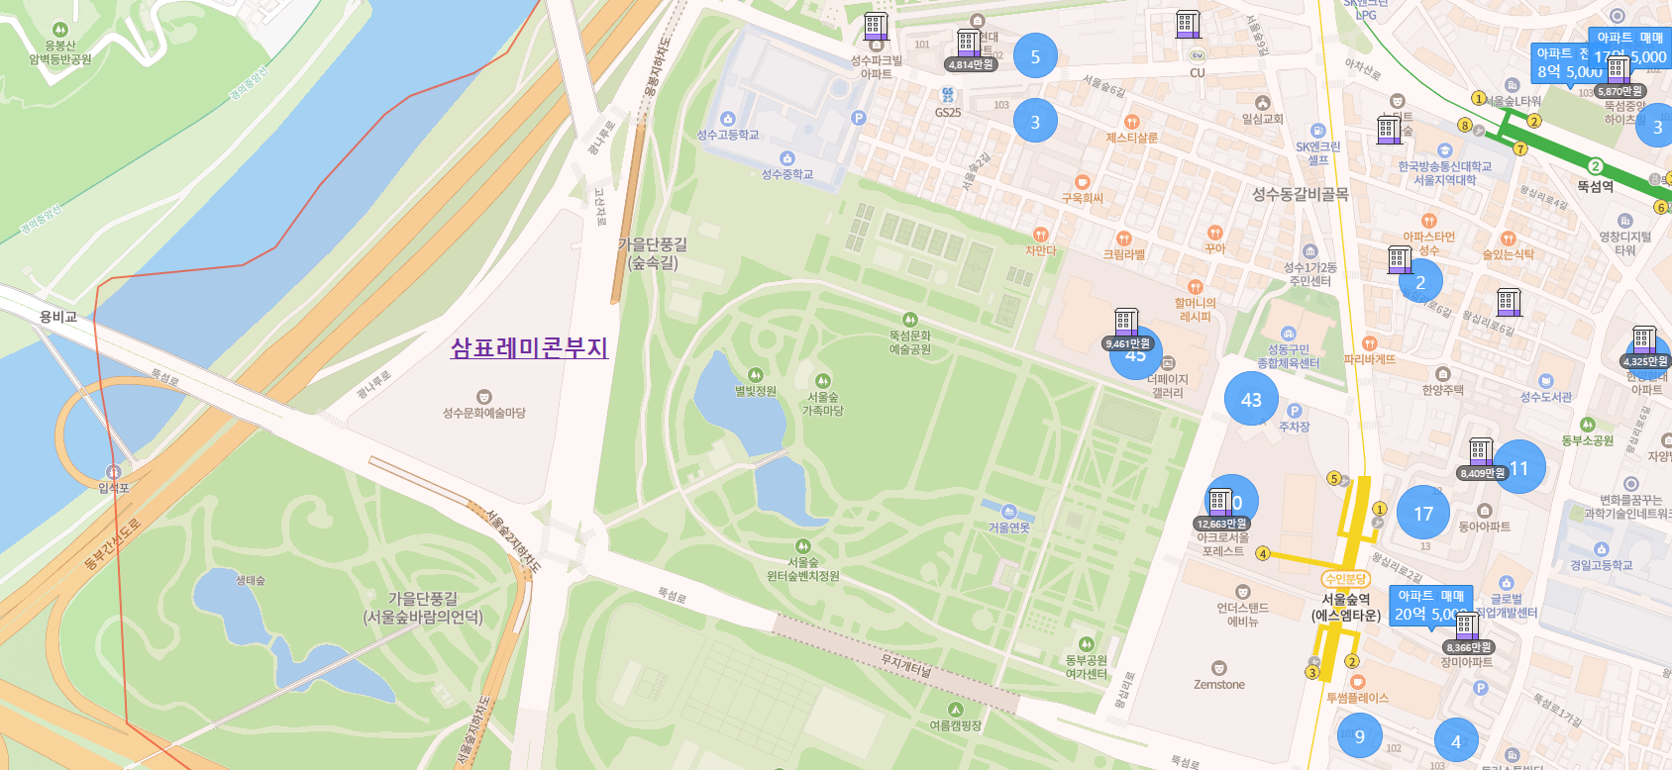The width and height of the screenshot is (1672, 770).
Task: Click the 서울숲 가족마당 park marker
Action: 822,381
